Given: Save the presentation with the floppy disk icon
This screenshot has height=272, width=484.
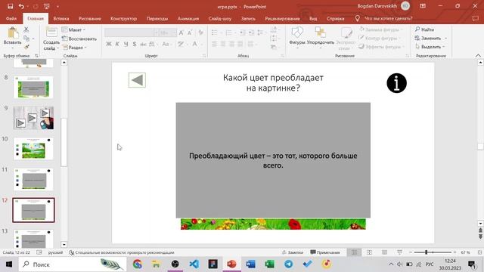Looking at the screenshot, I should tap(10, 7).
